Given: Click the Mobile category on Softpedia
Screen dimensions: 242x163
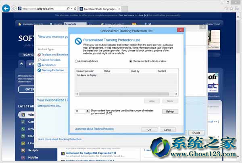Looking at the screenshot, I should tap(33, 157).
